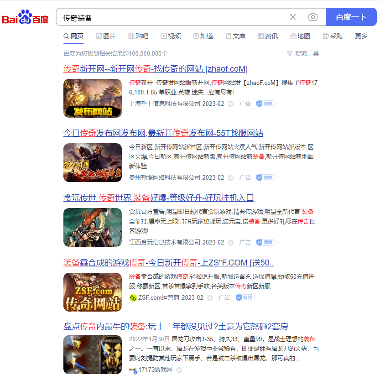Click 17173游戏网 source name
The image size is (380, 380).
156,370
